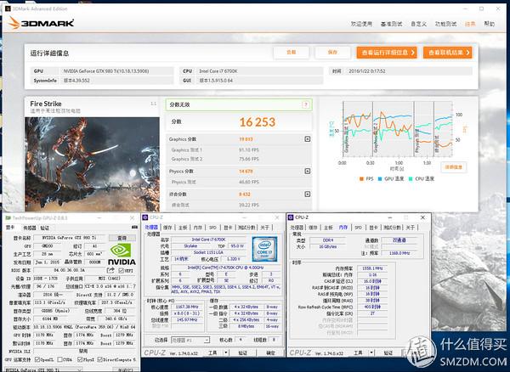The height and width of the screenshot is (372, 510).
Task: Open the highlighted 结果 menu in 3DMark
Action: pyautogui.click(x=470, y=24)
